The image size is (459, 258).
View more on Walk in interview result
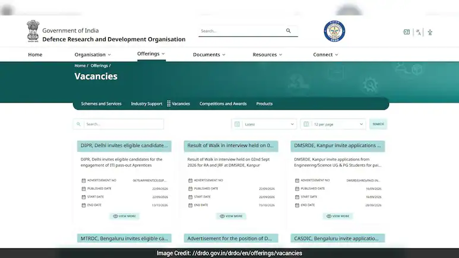(x=231, y=216)
